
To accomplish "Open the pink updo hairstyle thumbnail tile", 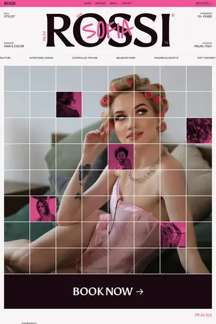I will (69, 104).
